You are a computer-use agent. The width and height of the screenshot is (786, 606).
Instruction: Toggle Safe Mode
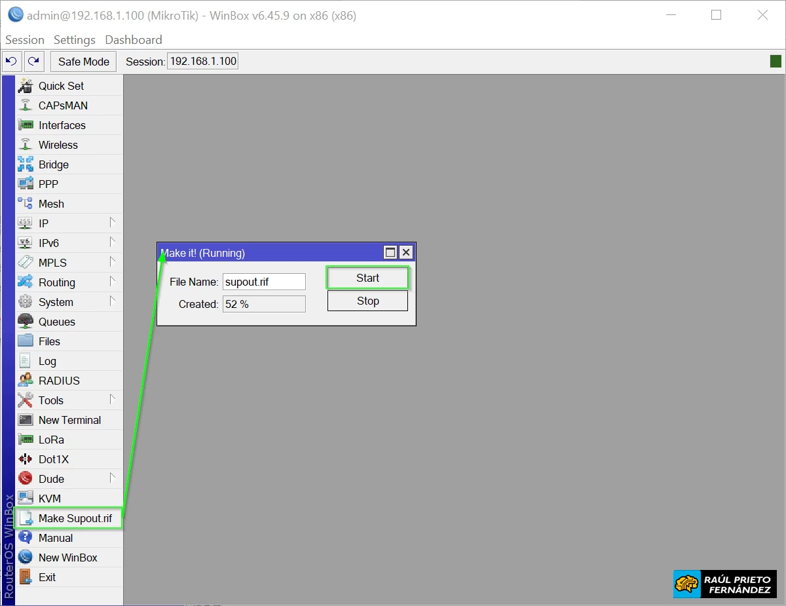tap(83, 61)
